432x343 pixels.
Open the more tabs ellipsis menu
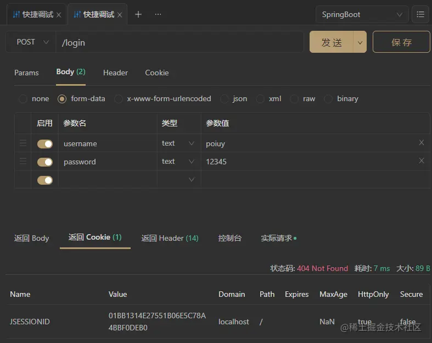[158, 14]
